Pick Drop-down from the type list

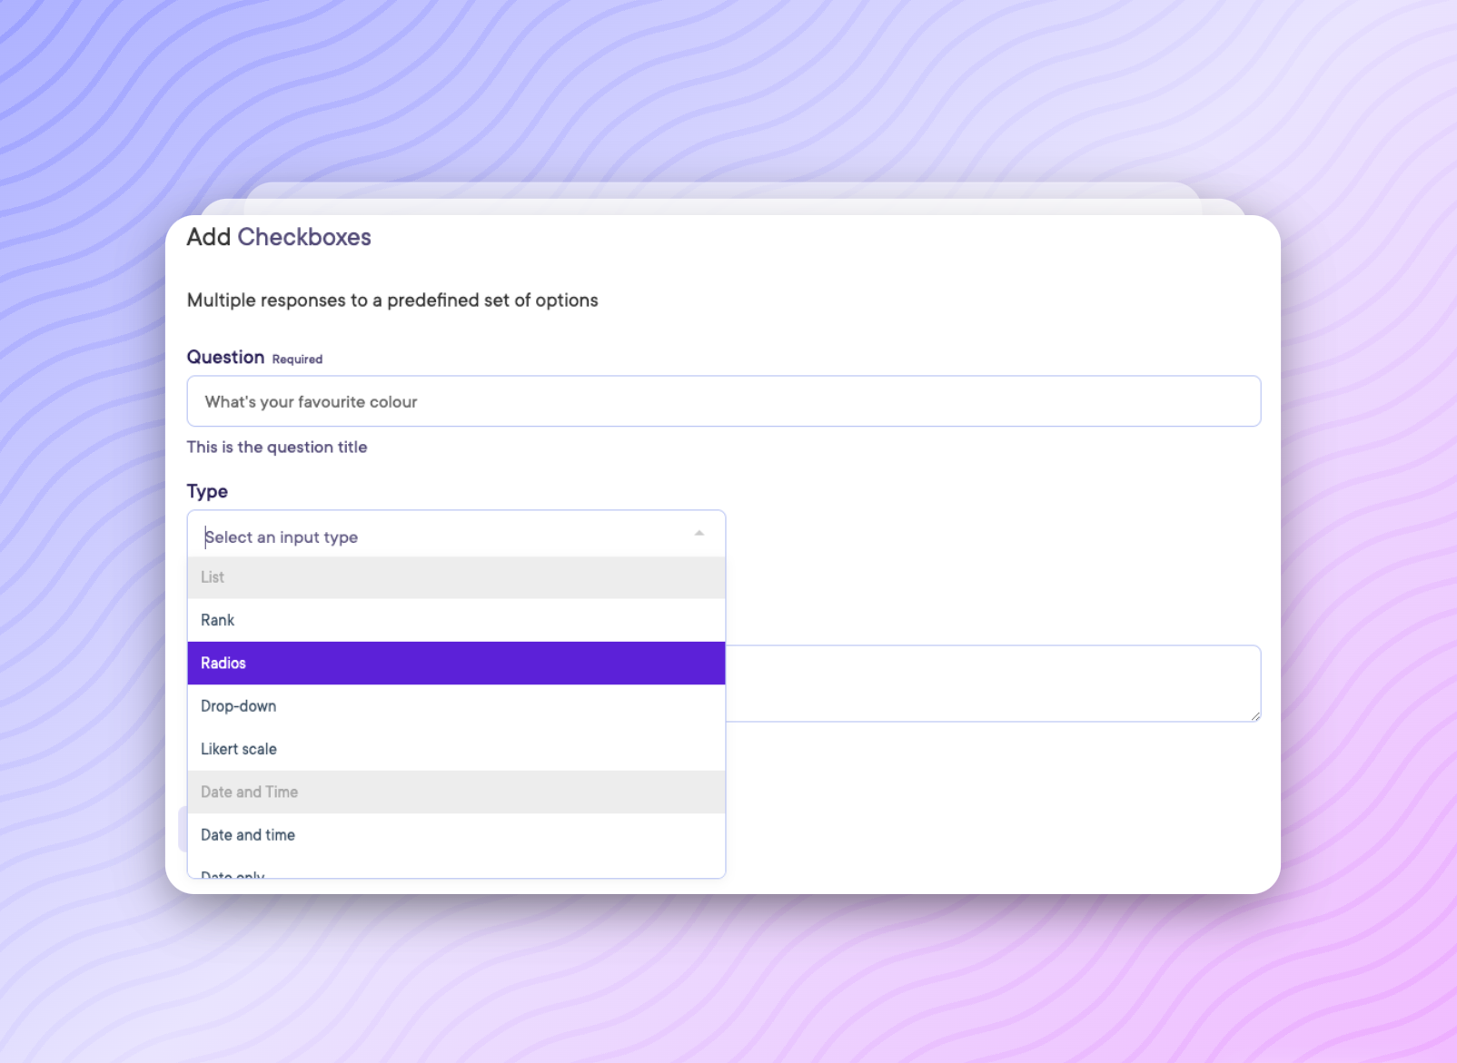click(x=456, y=706)
